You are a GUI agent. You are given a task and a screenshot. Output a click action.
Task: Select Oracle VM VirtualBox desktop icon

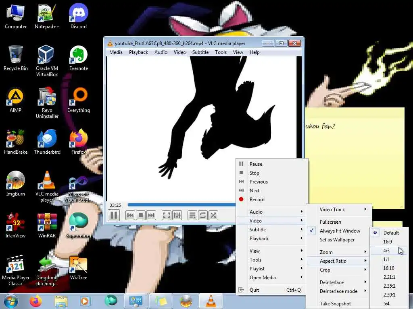(x=47, y=61)
